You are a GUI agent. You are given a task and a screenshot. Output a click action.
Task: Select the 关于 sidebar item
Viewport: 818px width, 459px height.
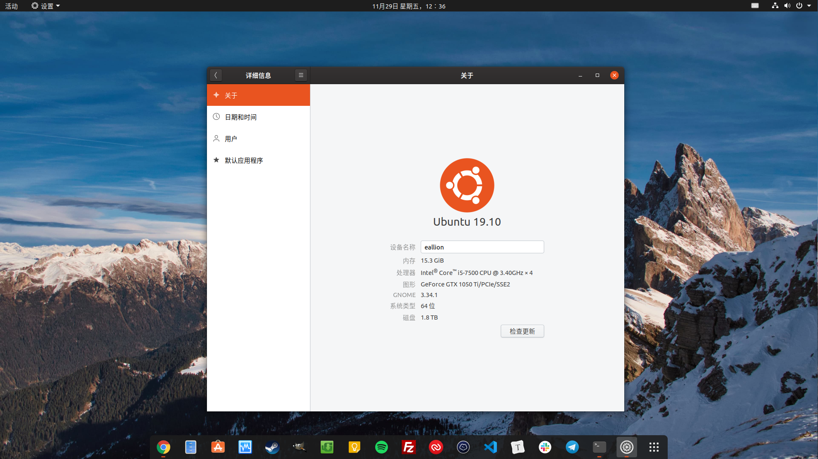click(x=258, y=95)
